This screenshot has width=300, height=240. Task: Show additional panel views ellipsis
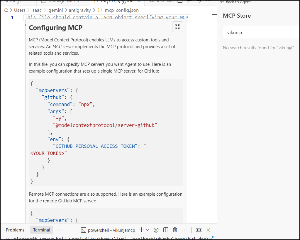60,230
